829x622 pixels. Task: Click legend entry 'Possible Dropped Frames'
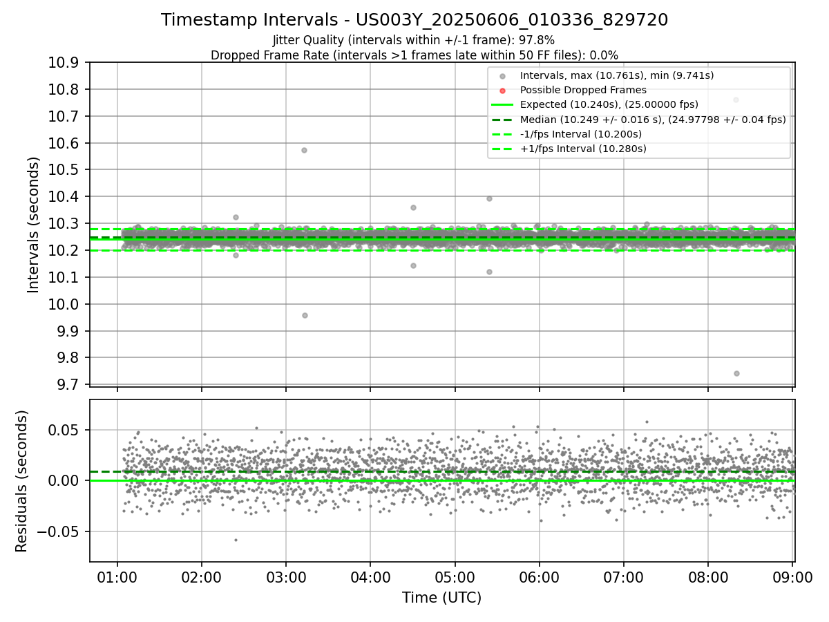(583, 90)
